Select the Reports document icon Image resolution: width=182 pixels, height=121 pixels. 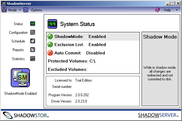pos(33,50)
